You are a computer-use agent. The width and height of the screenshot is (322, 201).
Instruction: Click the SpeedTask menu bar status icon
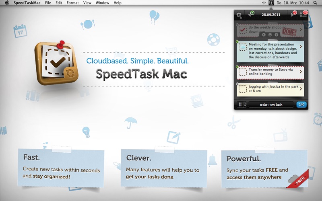[271, 3]
